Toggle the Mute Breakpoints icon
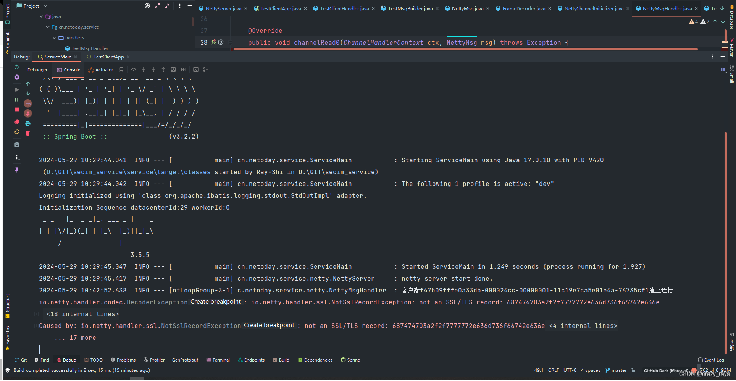Screen dimensions: 736x381 [16, 132]
